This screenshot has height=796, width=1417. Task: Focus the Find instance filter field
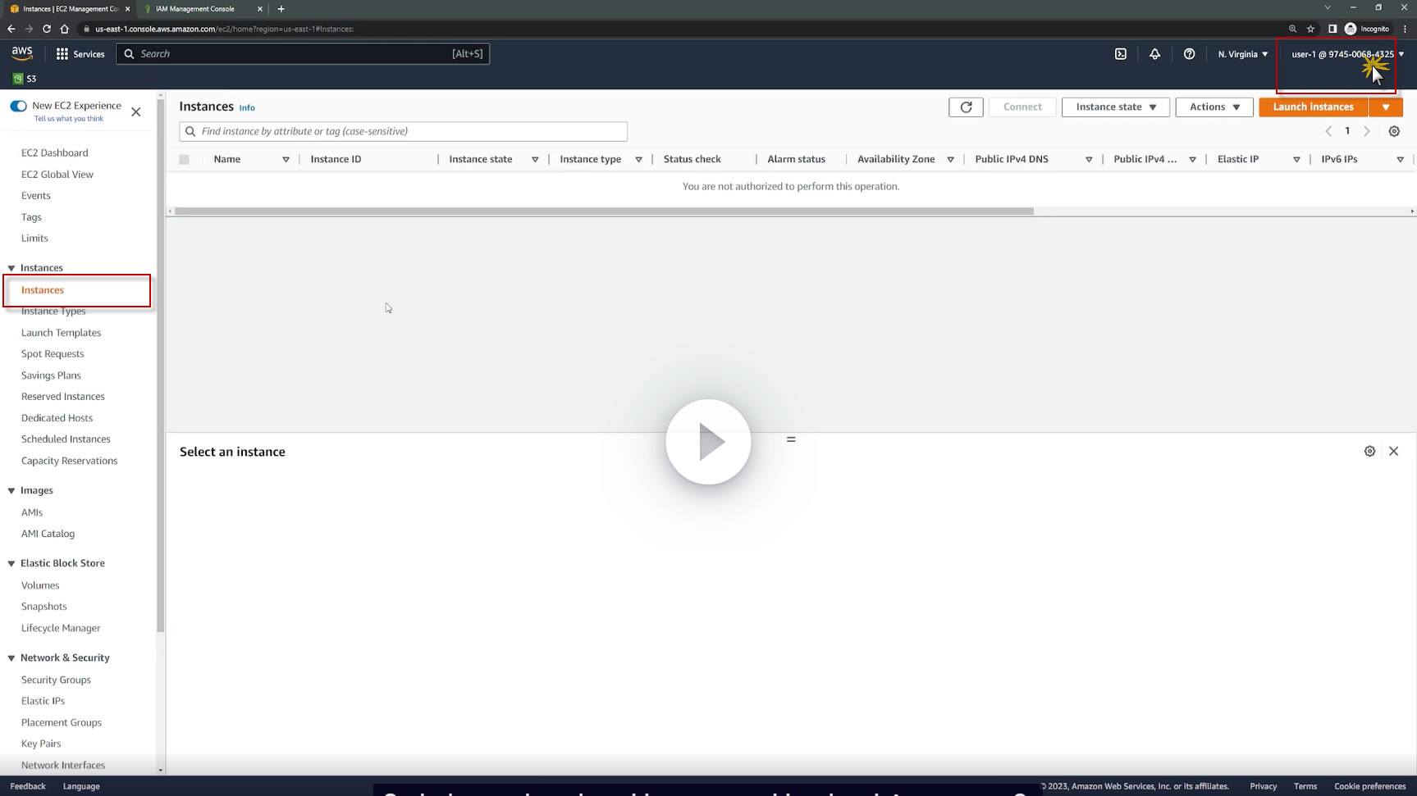[403, 131]
